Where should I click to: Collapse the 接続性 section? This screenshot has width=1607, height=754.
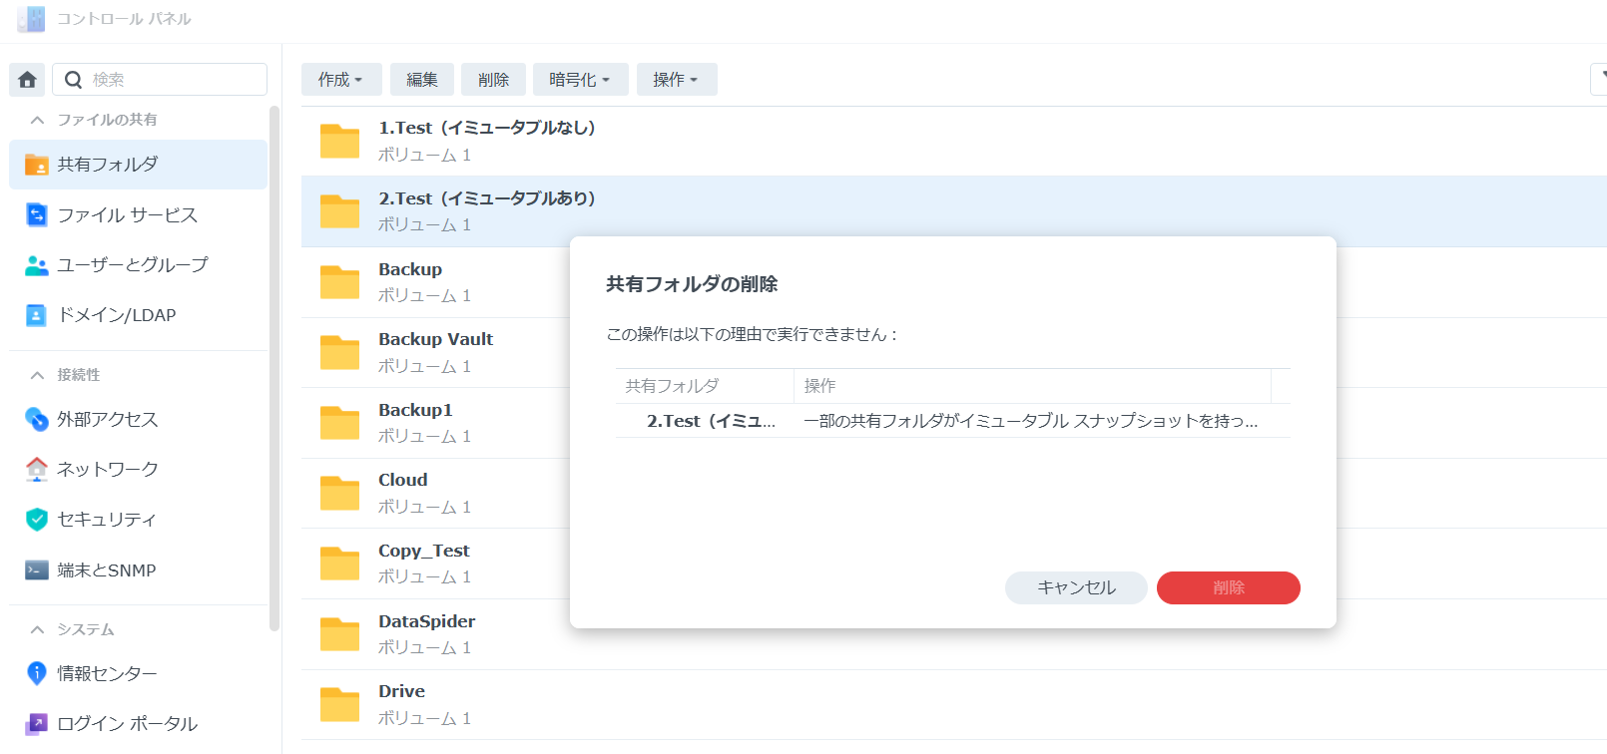pyautogui.click(x=38, y=375)
